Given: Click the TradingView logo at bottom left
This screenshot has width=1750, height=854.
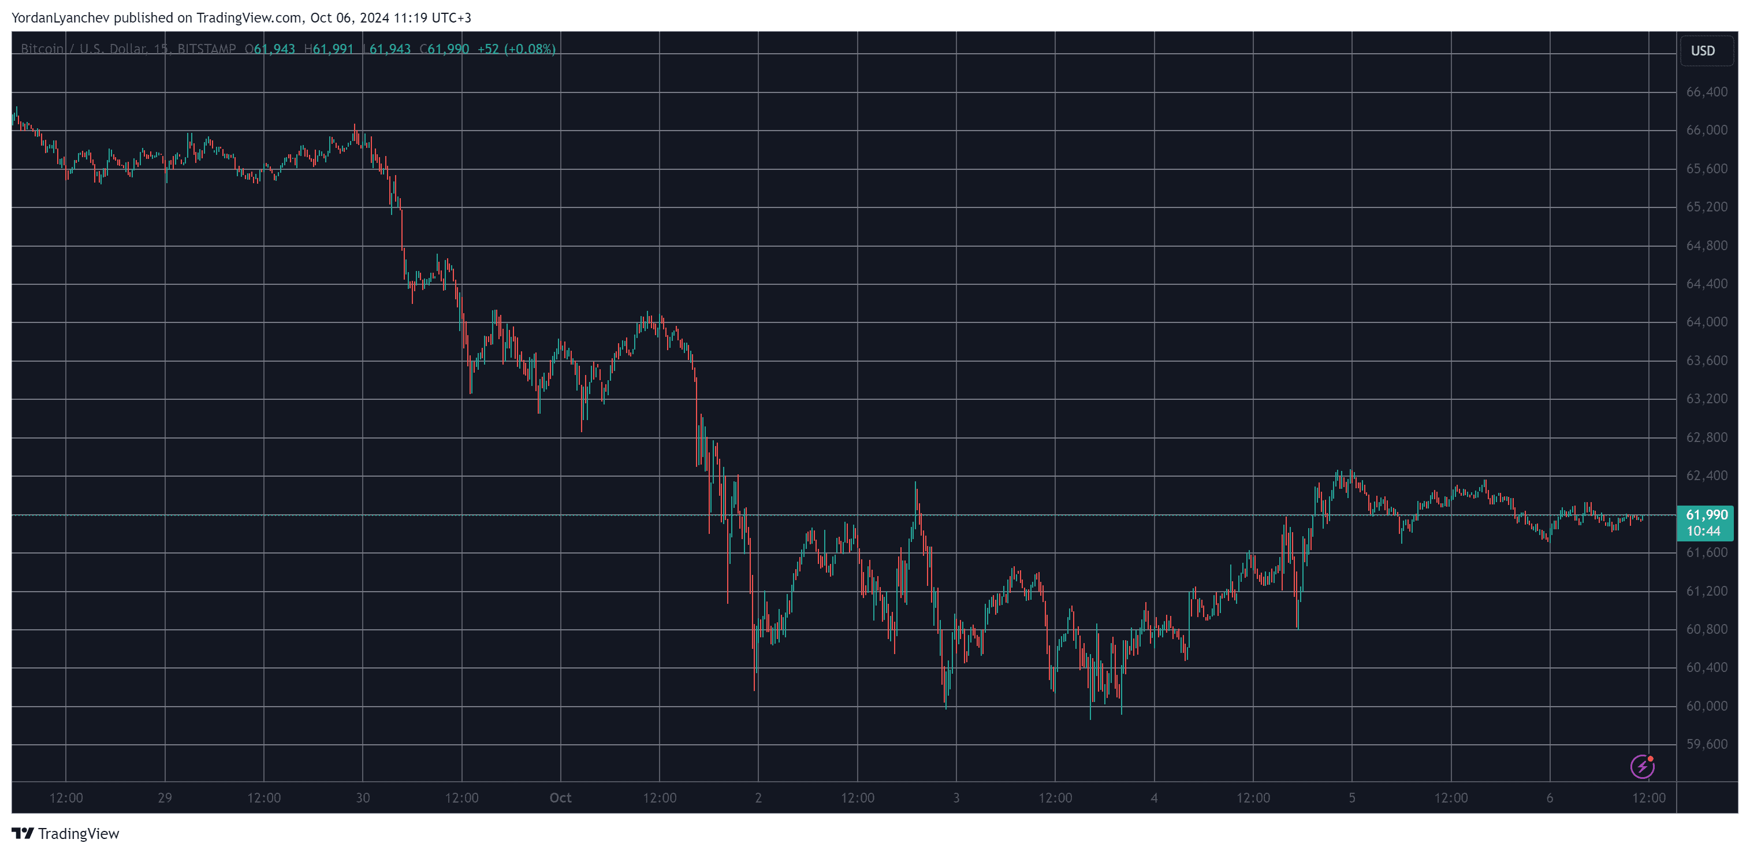Looking at the screenshot, I should coord(65,834).
